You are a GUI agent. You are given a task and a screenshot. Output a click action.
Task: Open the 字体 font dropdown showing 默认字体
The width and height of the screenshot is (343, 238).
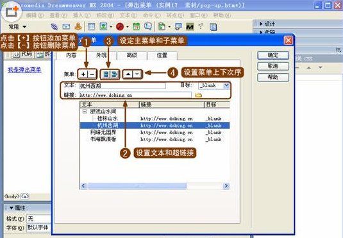(x=38, y=228)
